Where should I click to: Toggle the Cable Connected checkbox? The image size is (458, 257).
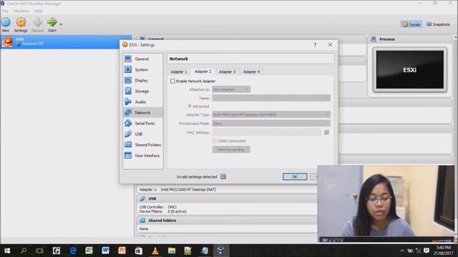coord(214,141)
